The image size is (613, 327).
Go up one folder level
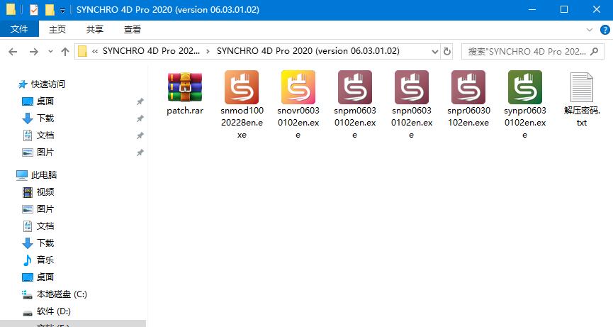[x=65, y=51]
